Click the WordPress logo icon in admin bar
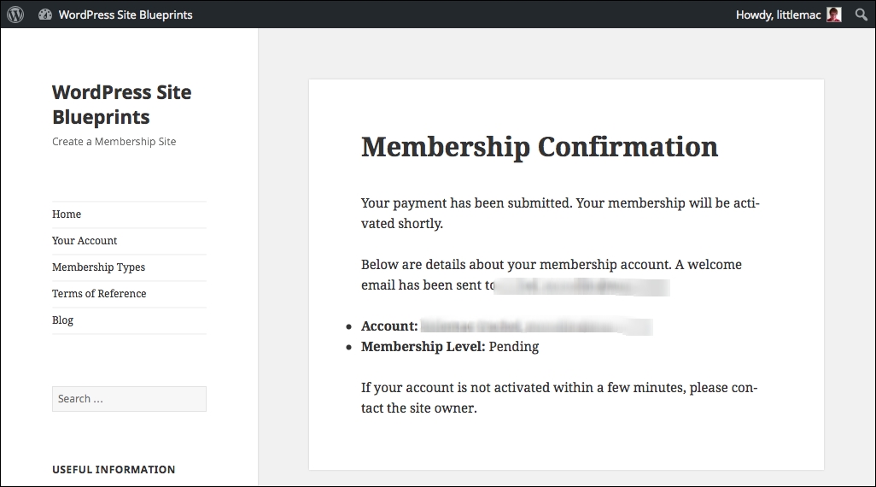Screen dimensions: 876x487 point(15,15)
